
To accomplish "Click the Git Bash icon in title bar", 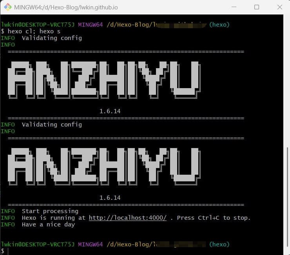I will pos(7,7).
